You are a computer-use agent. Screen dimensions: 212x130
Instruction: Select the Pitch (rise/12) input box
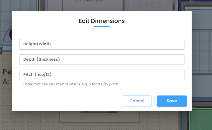102,75
